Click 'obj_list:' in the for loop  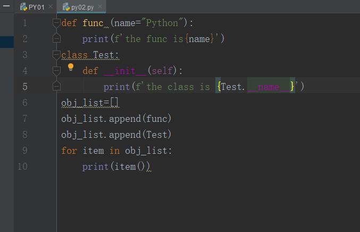(148, 151)
